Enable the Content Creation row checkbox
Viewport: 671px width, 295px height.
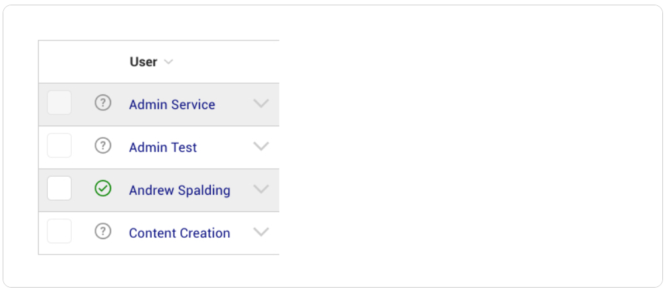pyautogui.click(x=59, y=231)
